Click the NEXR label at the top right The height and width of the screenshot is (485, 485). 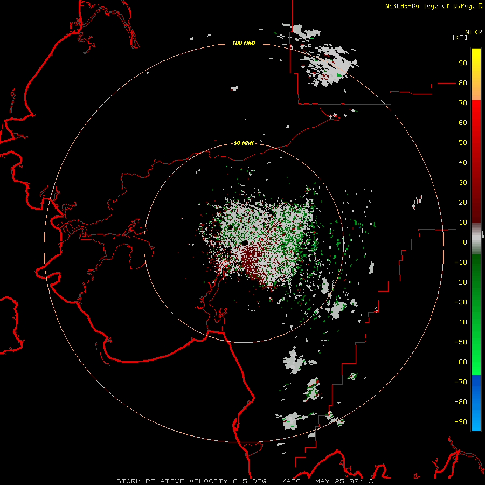pos(474,32)
